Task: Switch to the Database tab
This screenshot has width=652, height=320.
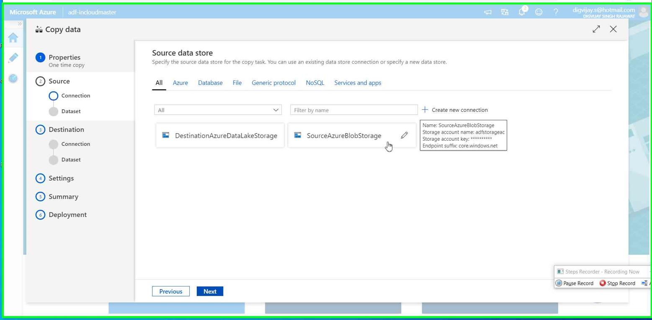Action: click(210, 83)
